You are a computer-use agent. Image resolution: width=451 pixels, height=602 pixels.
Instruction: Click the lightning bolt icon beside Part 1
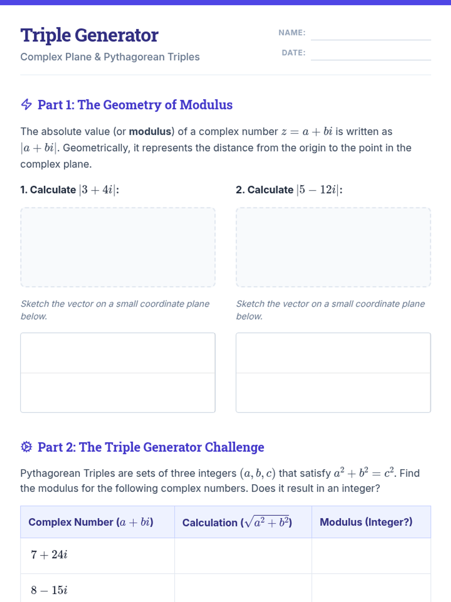point(26,104)
